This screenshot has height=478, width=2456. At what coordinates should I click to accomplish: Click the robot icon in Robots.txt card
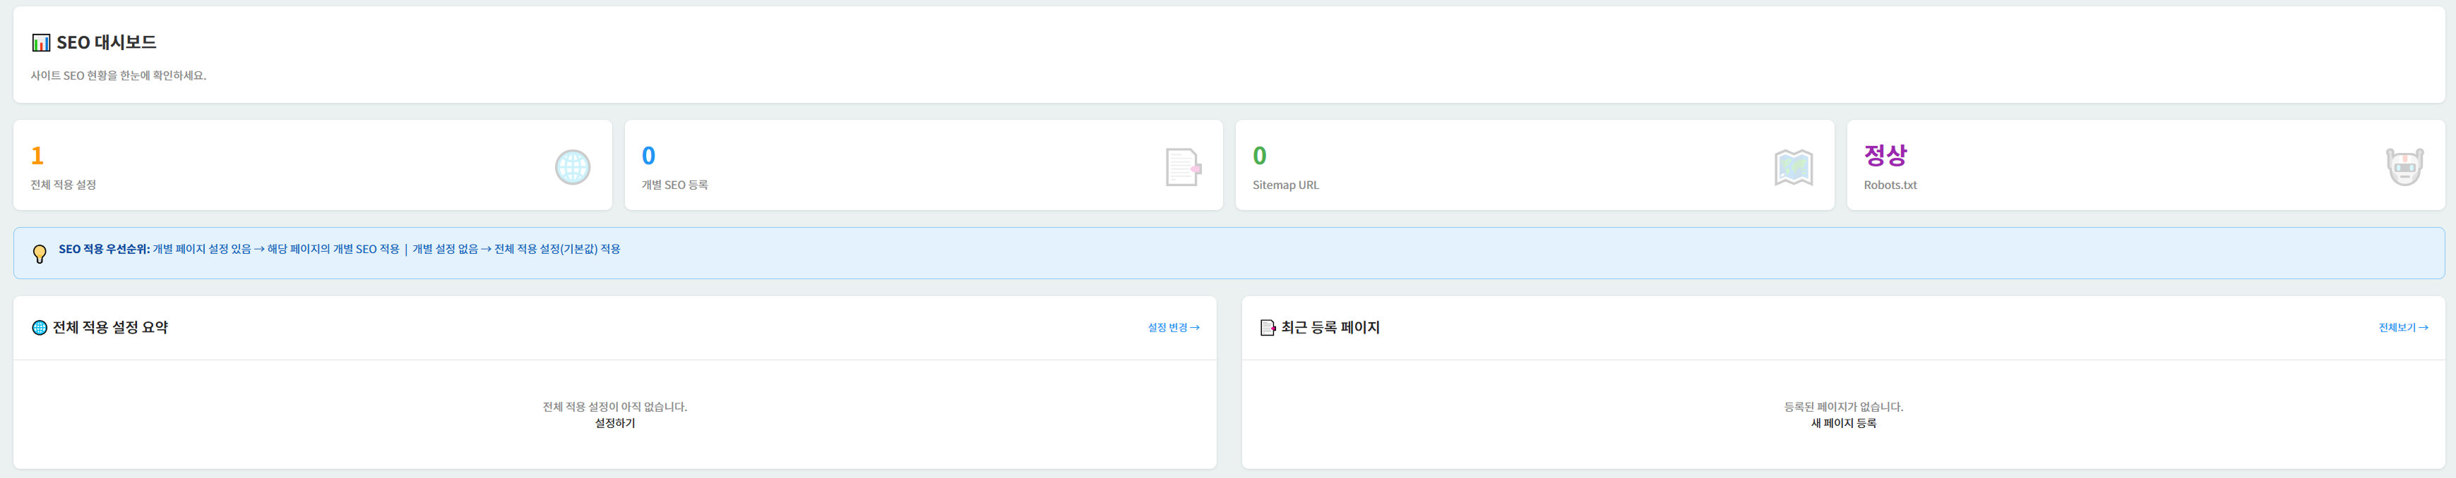tap(2404, 168)
